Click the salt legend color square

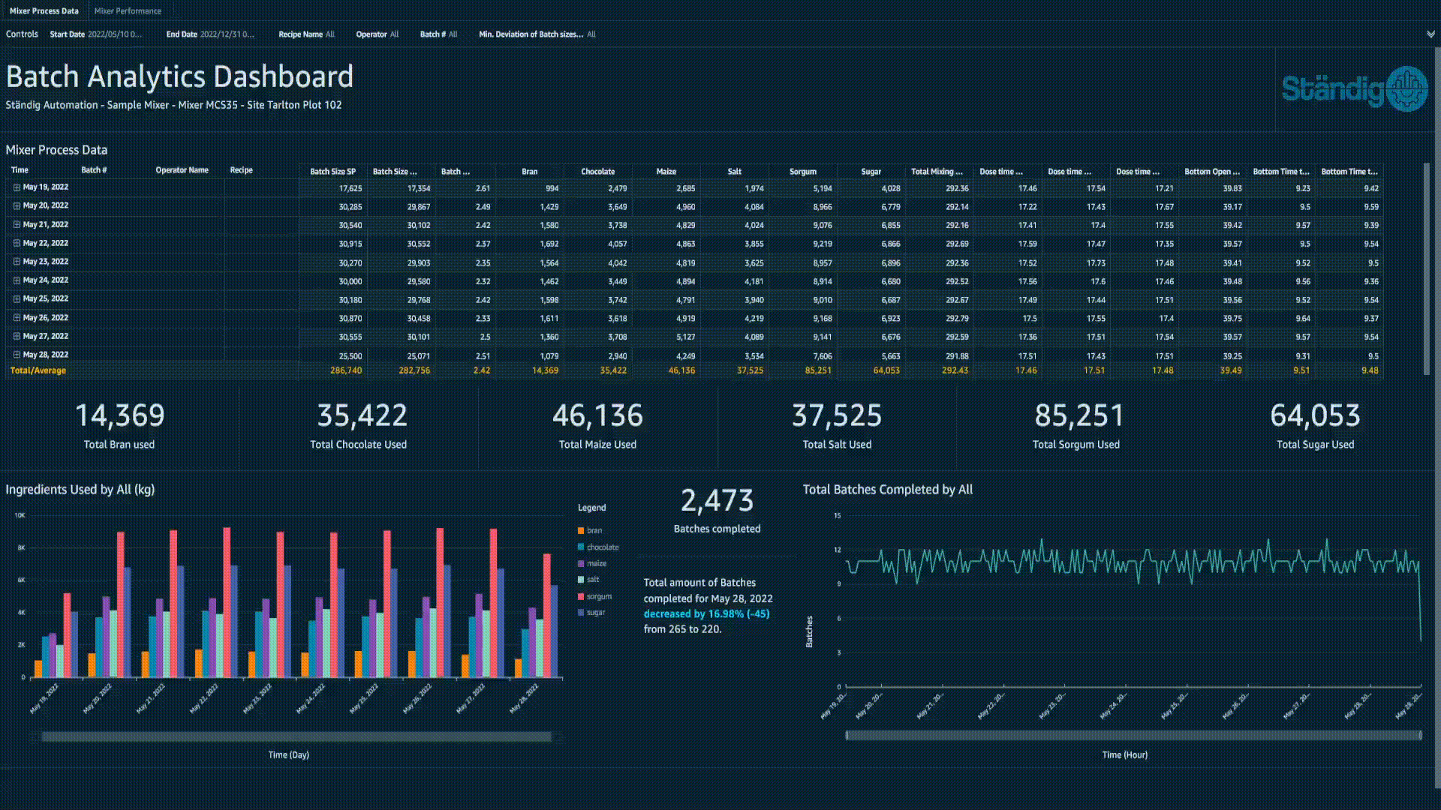click(581, 580)
